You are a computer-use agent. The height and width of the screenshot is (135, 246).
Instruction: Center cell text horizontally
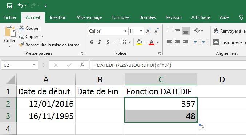[178, 42]
